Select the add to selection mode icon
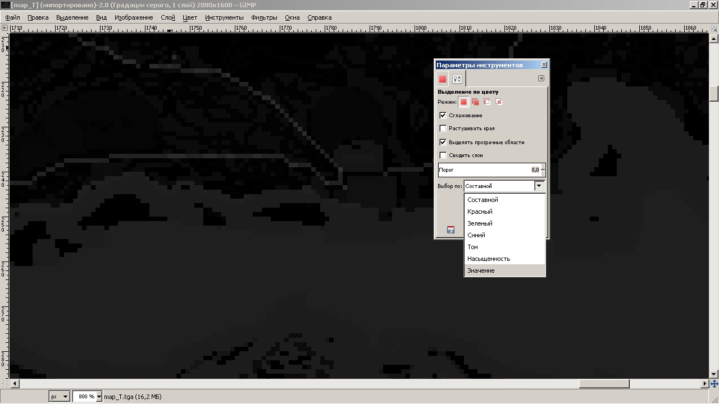The image size is (719, 404). point(475,102)
